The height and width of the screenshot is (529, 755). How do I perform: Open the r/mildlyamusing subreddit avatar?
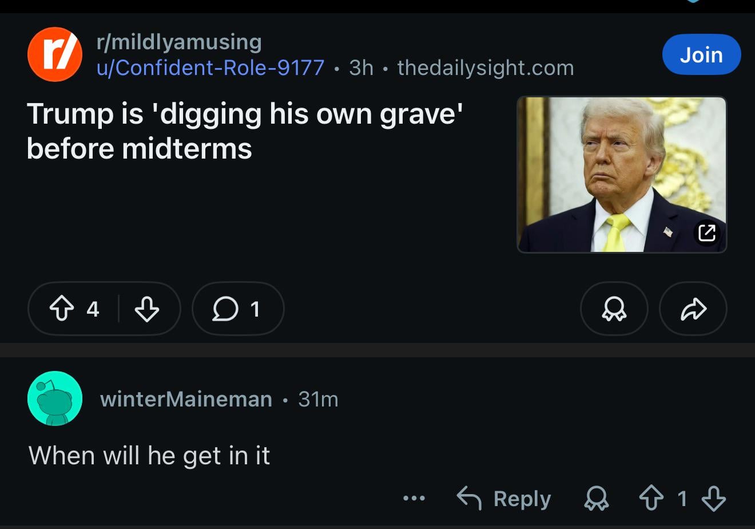(x=55, y=54)
